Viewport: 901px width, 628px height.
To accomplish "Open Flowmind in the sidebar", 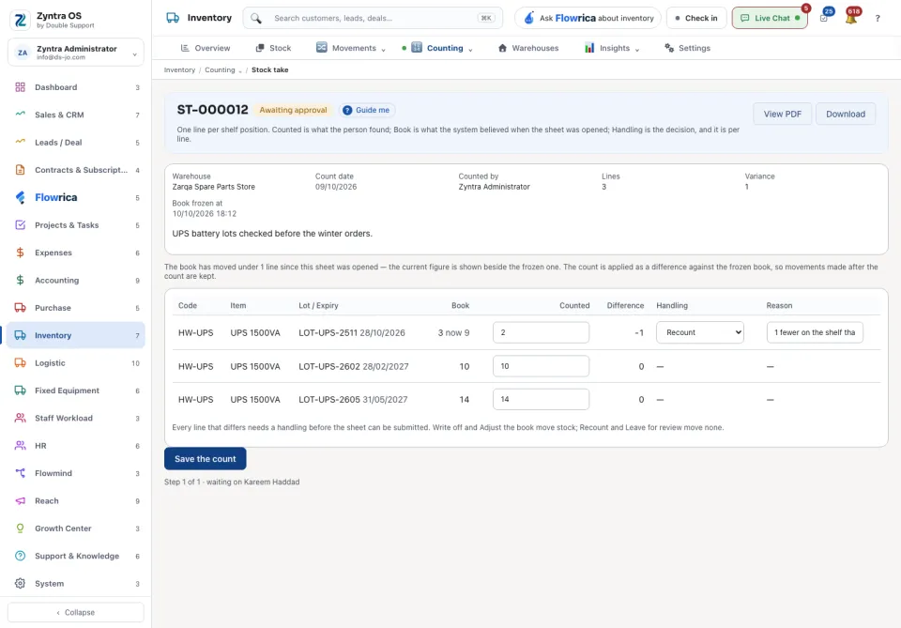I will pyautogui.click(x=76, y=473).
